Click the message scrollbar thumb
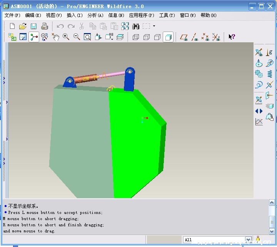 pos(272,222)
